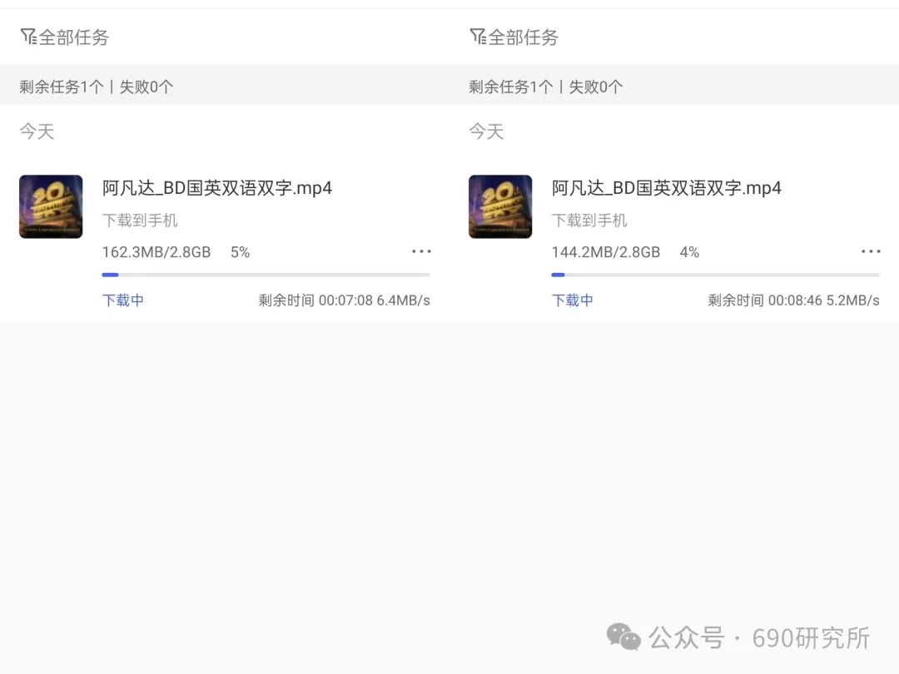Viewport: 899px width, 674px height.
Task: Pause the download running at 5.2MB/s via 下载中
Action: (573, 300)
